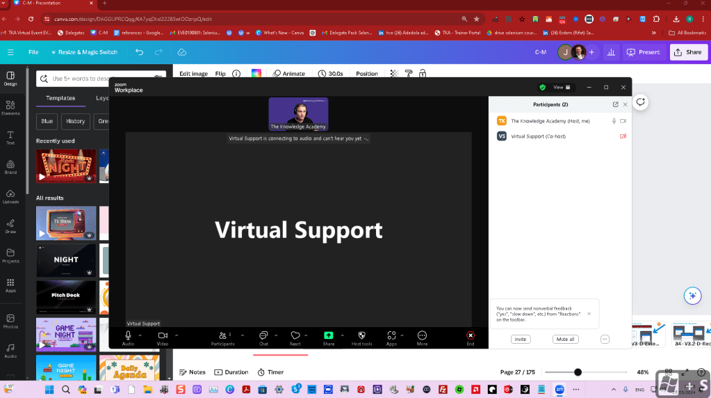Click Mute all in Zoom participants panel
The height and width of the screenshot is (398, 711).
coord(566,339)
